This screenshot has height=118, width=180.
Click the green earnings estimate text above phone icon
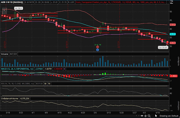pyautogui.click(x=98, y=45)
